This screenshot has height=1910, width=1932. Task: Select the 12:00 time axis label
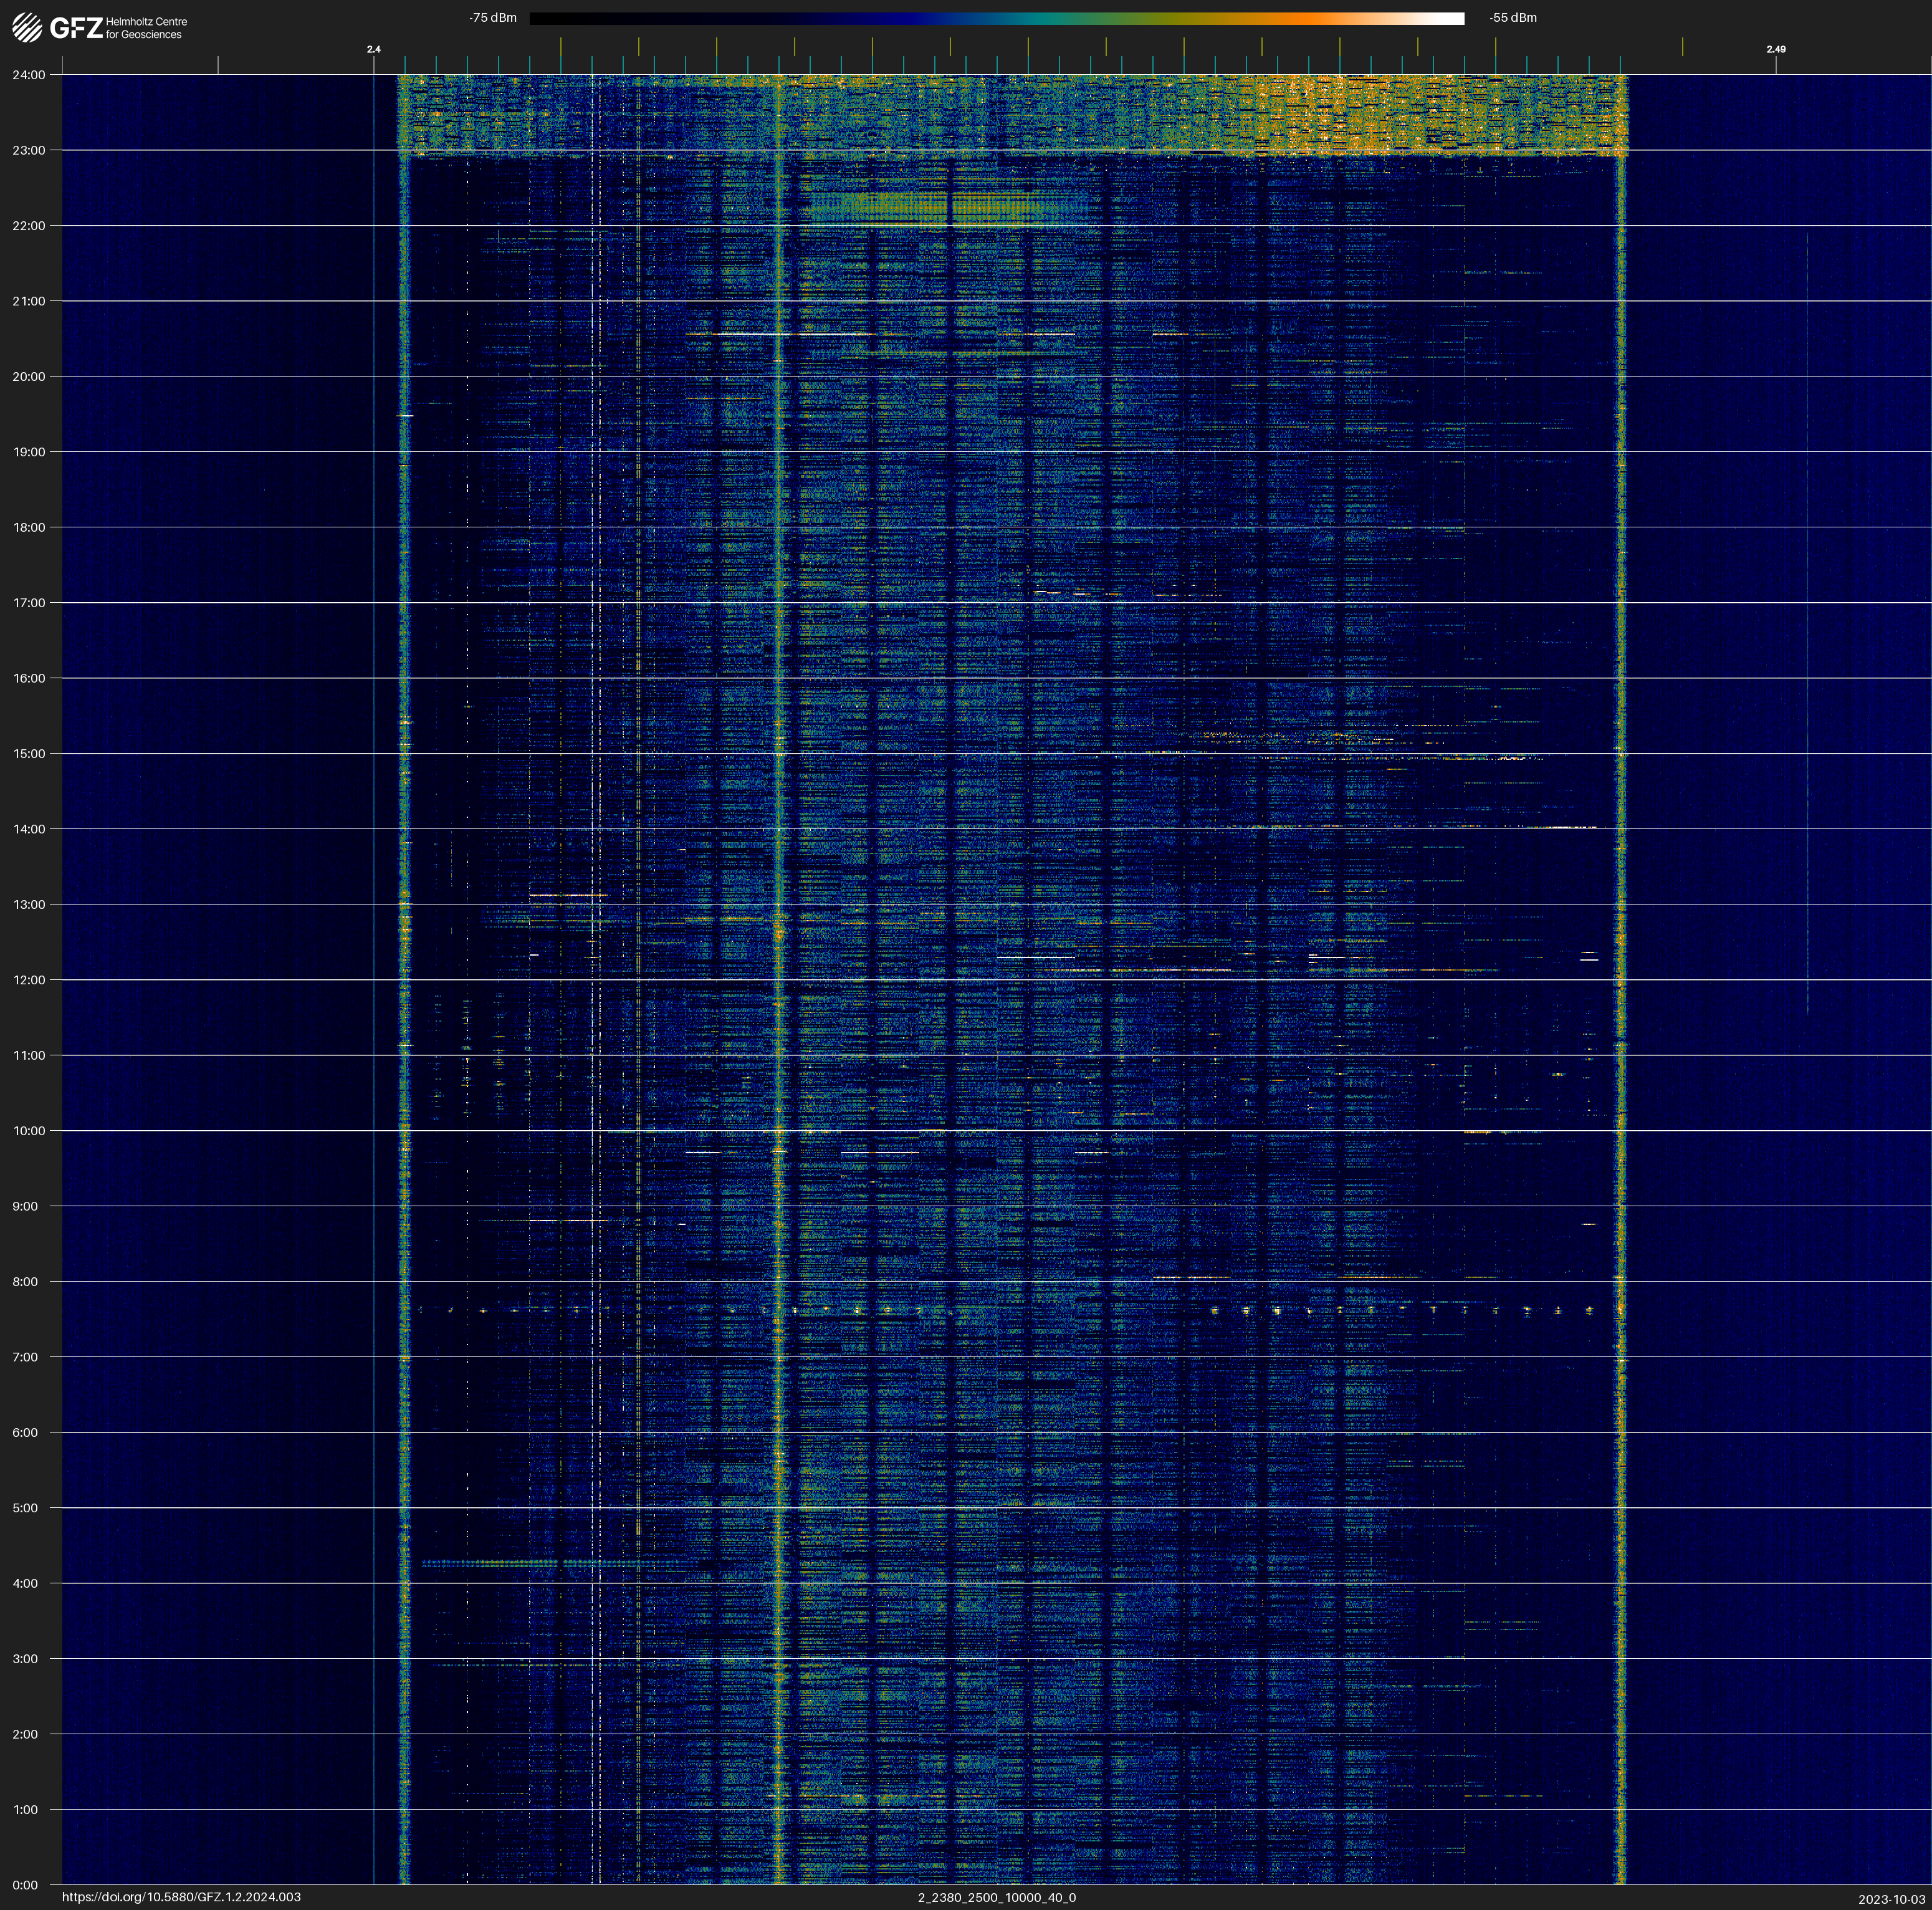pos(28,980)
